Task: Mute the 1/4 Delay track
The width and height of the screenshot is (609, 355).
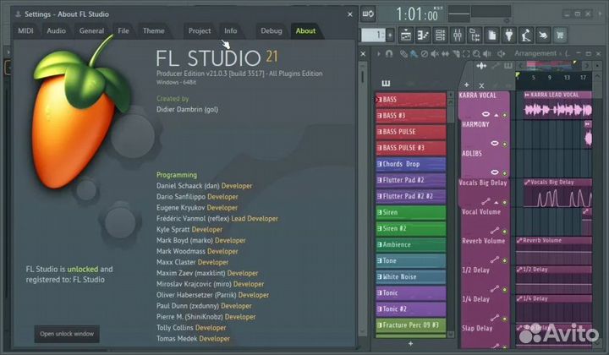Action: pos(504,319)
